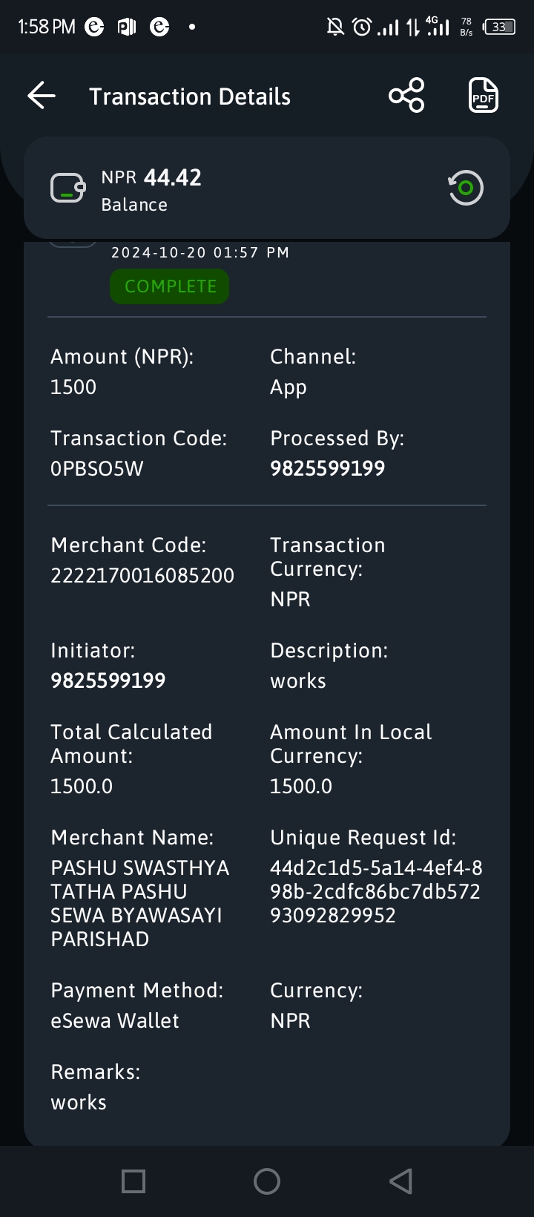Tap the merchant code 2222170016085200
534x1217 pixels.
[x=142, y=575]
